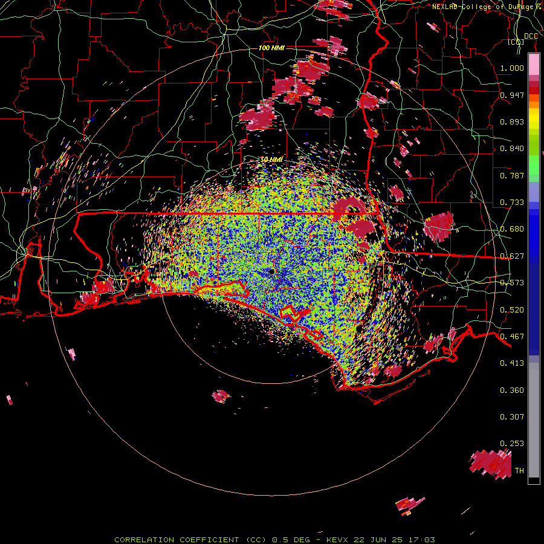The width and height of the screenshot is (544, 544).
Task: Select the 0.840 scale value
Action: click(x=512, y=149)
